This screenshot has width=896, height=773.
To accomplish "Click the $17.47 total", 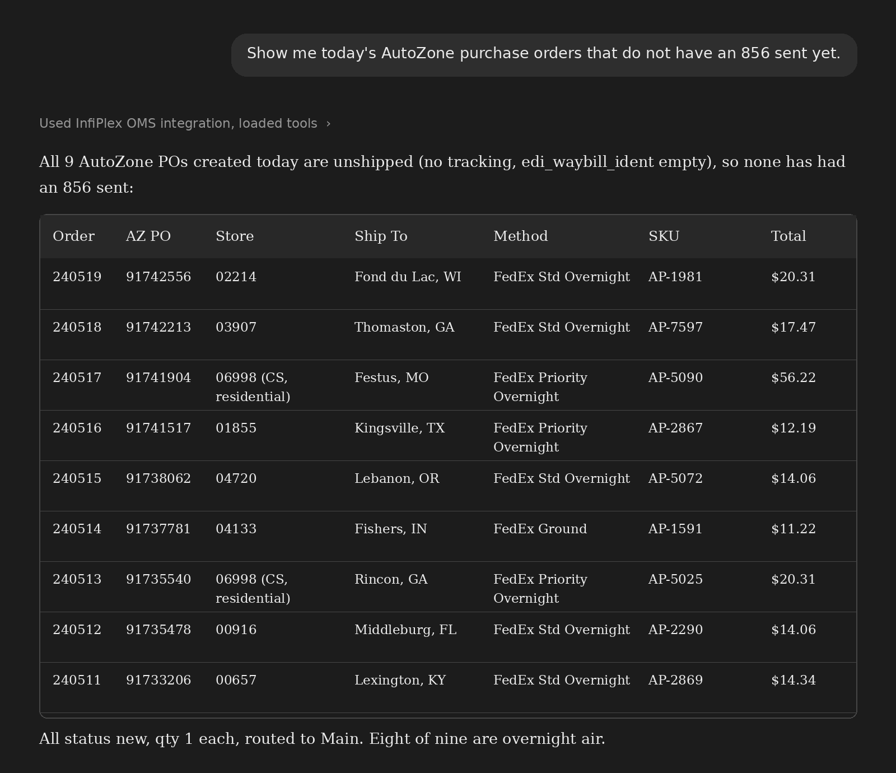I will (x=794, y=328).
